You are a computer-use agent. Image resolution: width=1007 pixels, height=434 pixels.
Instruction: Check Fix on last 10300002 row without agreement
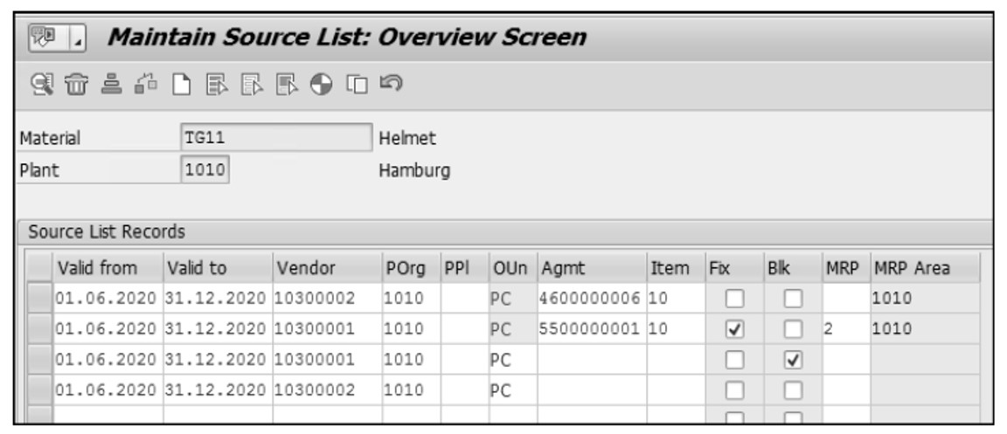pyautogui.click(x=734, y=390)
